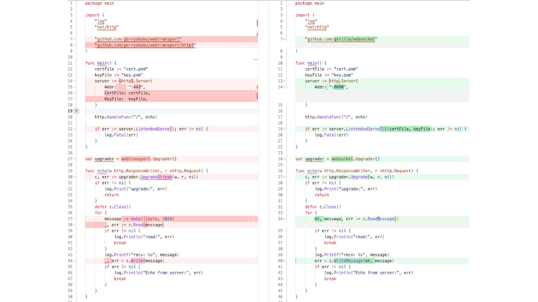Click the minus marker at left line 7
Image resolution: width=538 pixels, height=302 pixels.
[74, 39]
